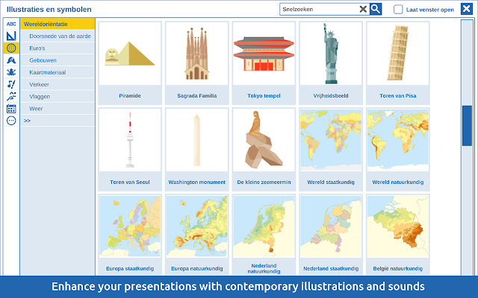Clear the Snelzoeken search field

[363, 10]
